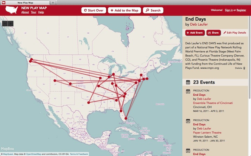This screenshot has height=156, width=251.
Task: Open the About page link
Action: 25,12
